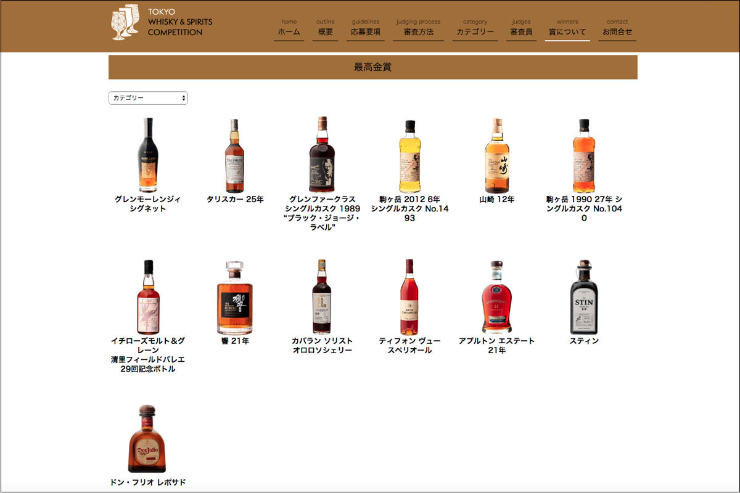
Task: Open the 響 21年 product name link
Action: tap(235, 341)
